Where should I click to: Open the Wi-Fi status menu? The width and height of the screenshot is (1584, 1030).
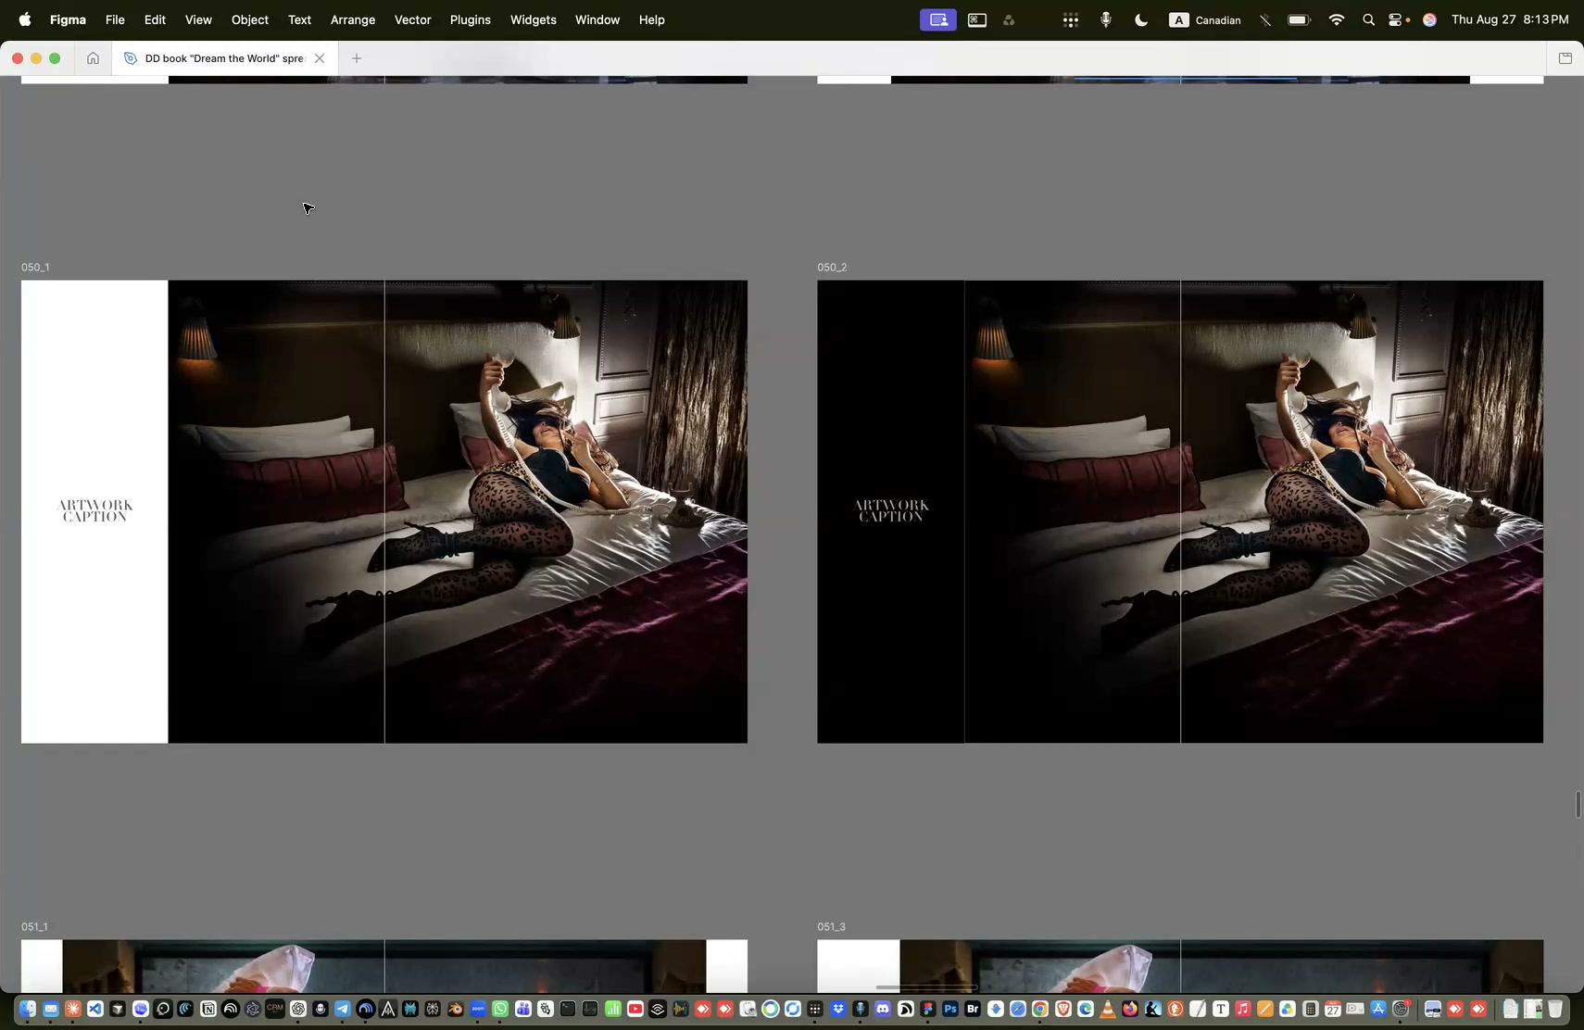tap(1336, 19)
